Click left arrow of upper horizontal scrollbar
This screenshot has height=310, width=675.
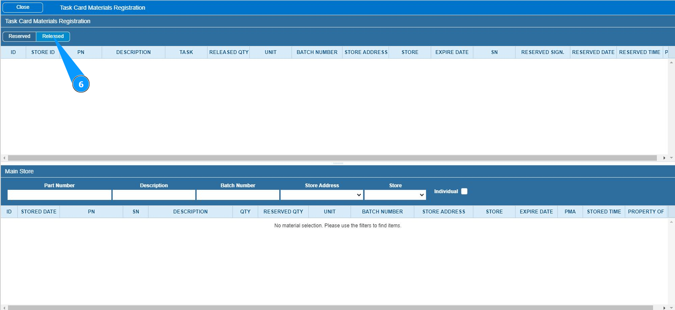click(x=4, y=158)
